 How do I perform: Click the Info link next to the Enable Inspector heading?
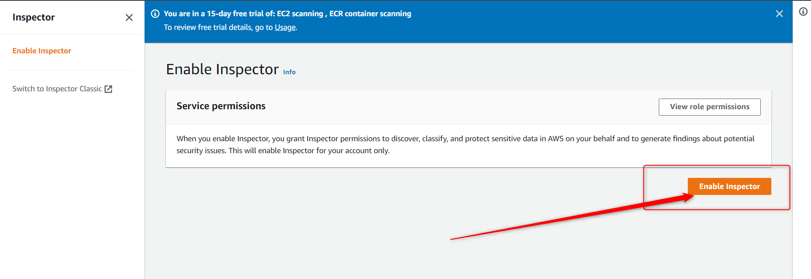pos(289,72)
